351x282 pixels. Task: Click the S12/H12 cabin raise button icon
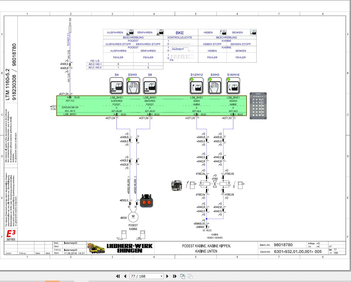pyautogui.click(x=197, y=86)
